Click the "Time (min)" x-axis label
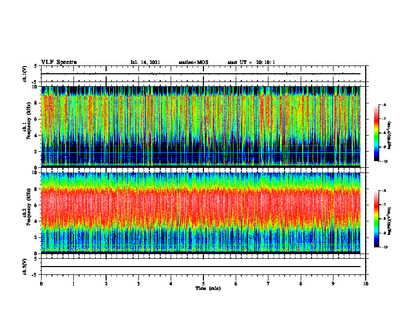 [208, 288]
